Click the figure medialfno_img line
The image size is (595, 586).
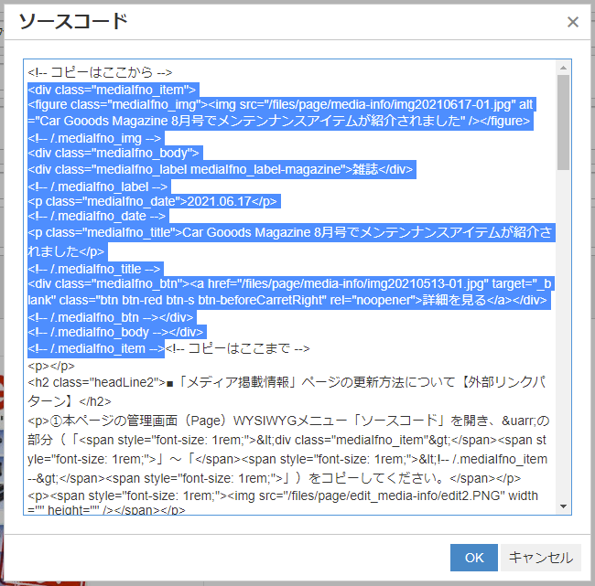183,105
